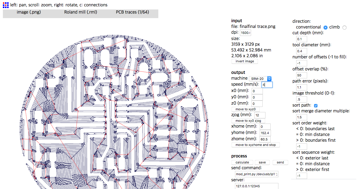Image resolution: width=360 pixels, height=189 pixels.
Task: Focus the image threshold field
Action: 301,99
